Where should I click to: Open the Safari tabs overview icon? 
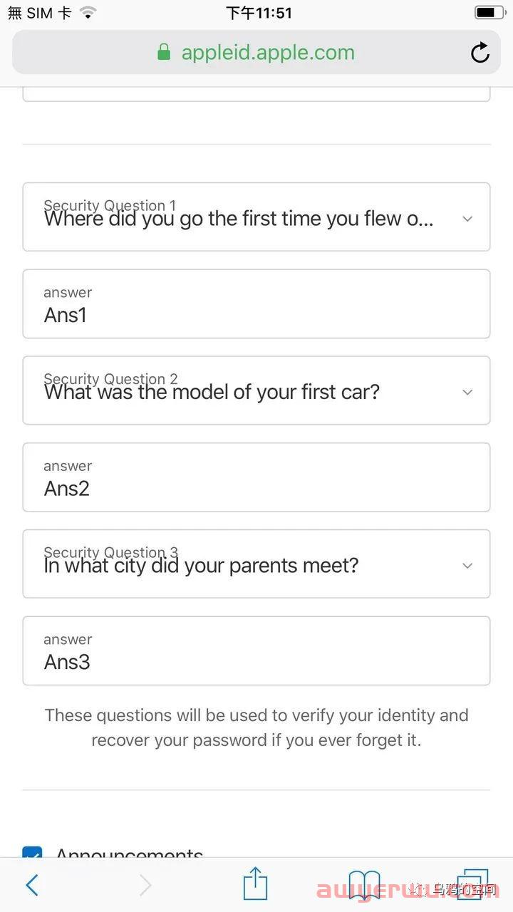[x=472, y=883]
